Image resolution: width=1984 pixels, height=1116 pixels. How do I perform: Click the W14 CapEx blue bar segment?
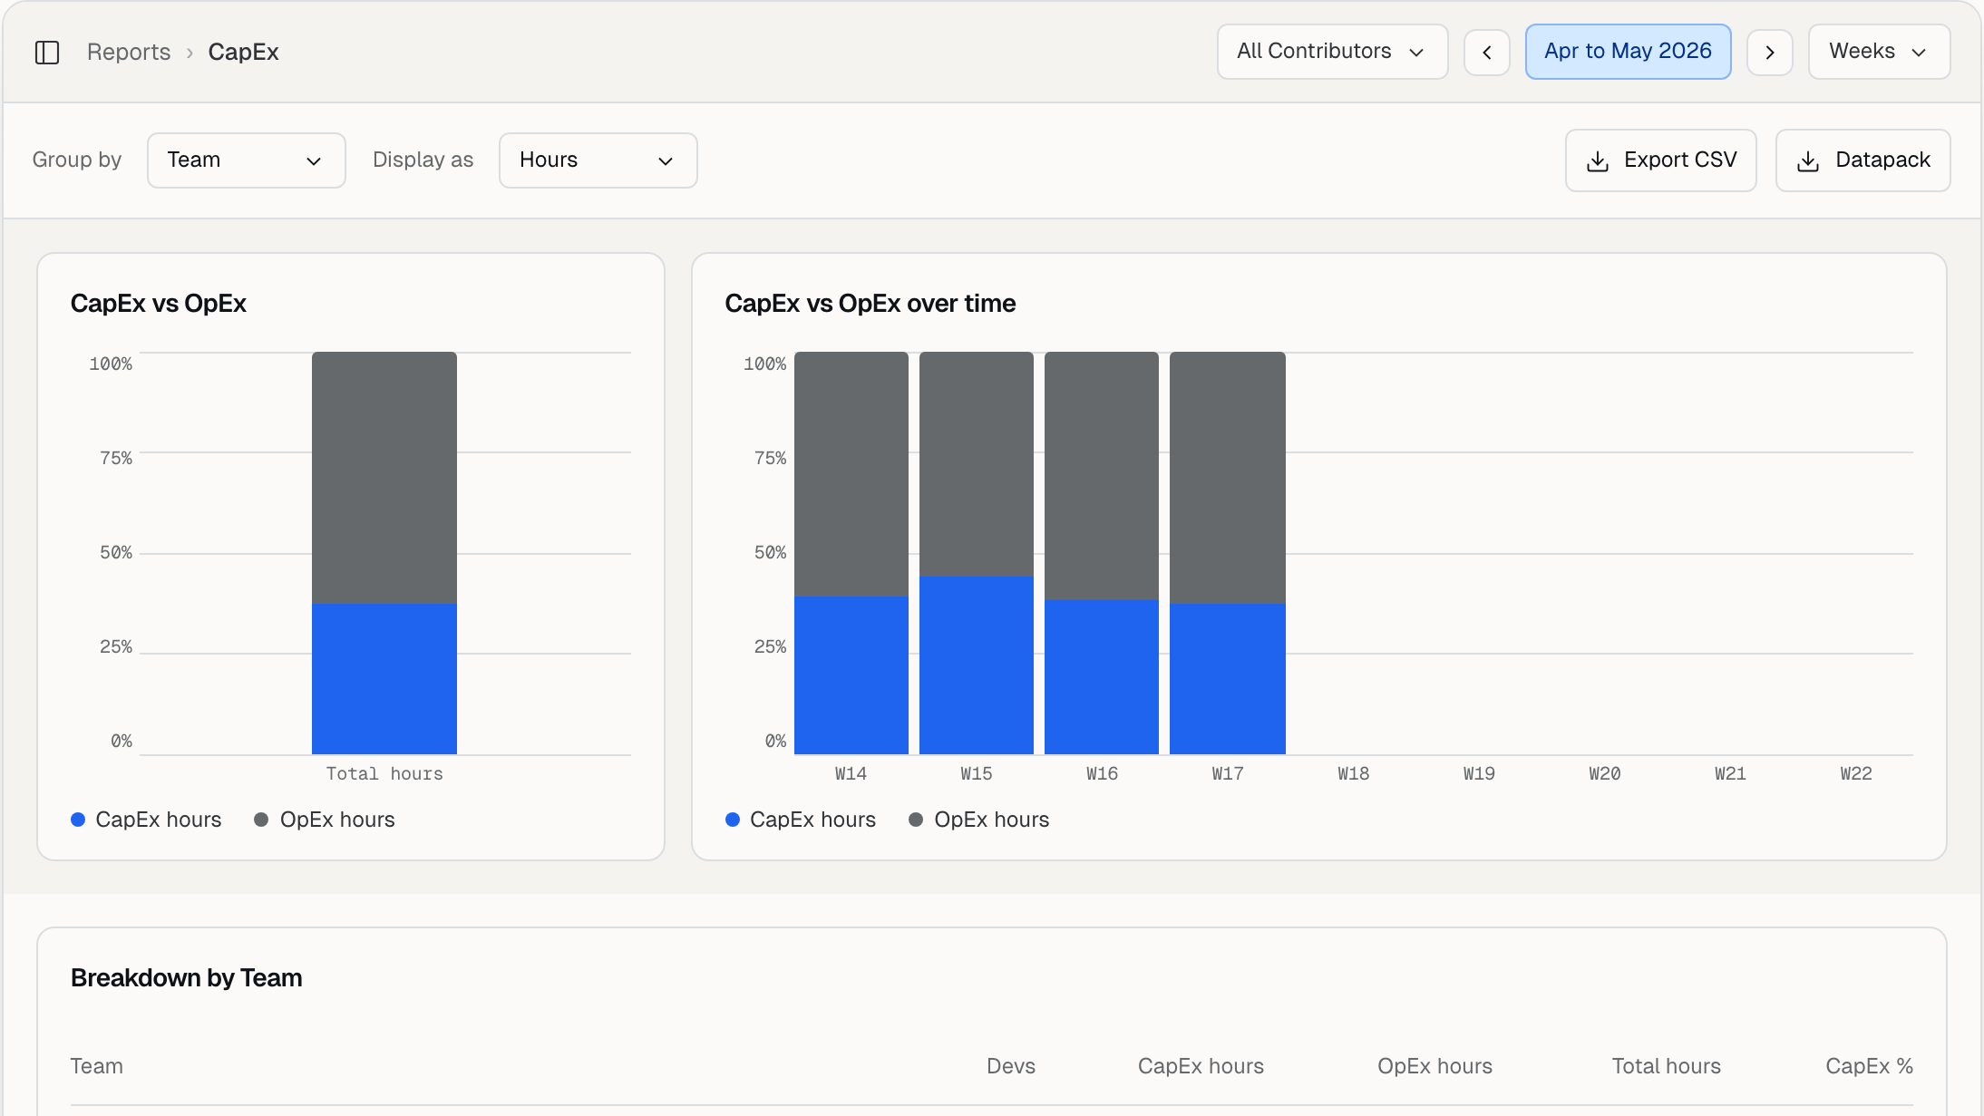[x=851, y=674]
